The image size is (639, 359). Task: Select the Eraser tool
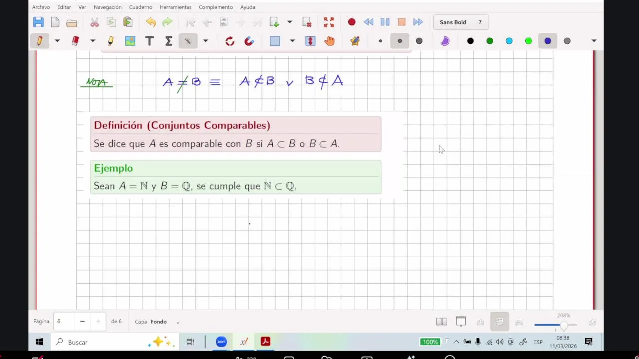pyautogui.click(x=75, y=41)
